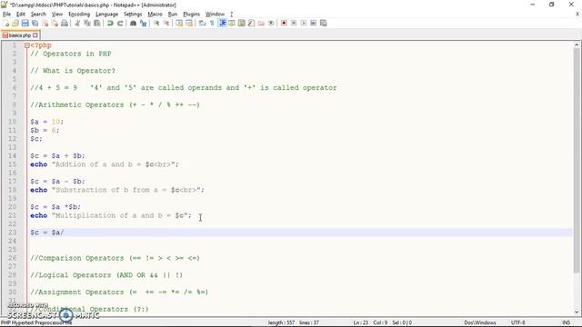The width and height of the screenshot is (582, 327).
Task: Click the Run Macro Multiple Times icon
Action: (x=313, y=23)
